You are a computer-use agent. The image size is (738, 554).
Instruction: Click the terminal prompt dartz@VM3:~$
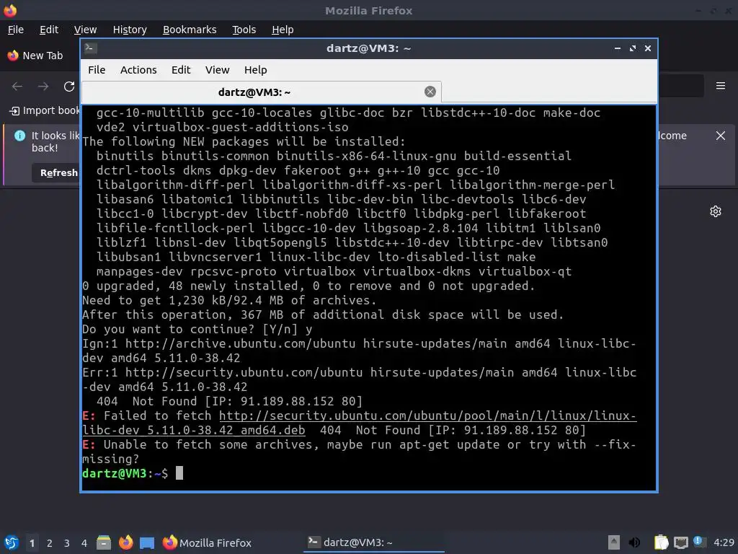pos(125,473)
